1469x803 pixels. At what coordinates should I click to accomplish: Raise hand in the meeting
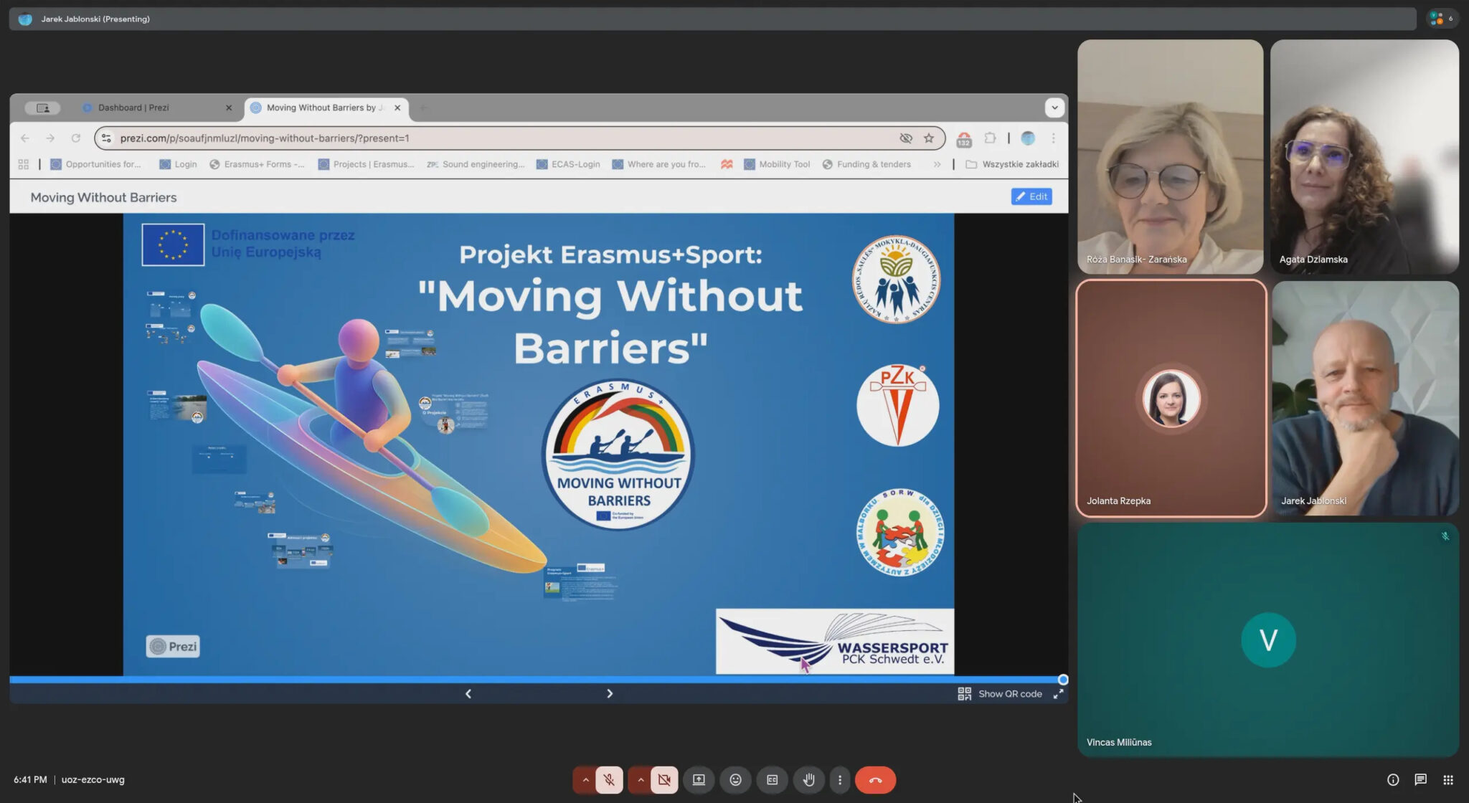coord(808,780)
